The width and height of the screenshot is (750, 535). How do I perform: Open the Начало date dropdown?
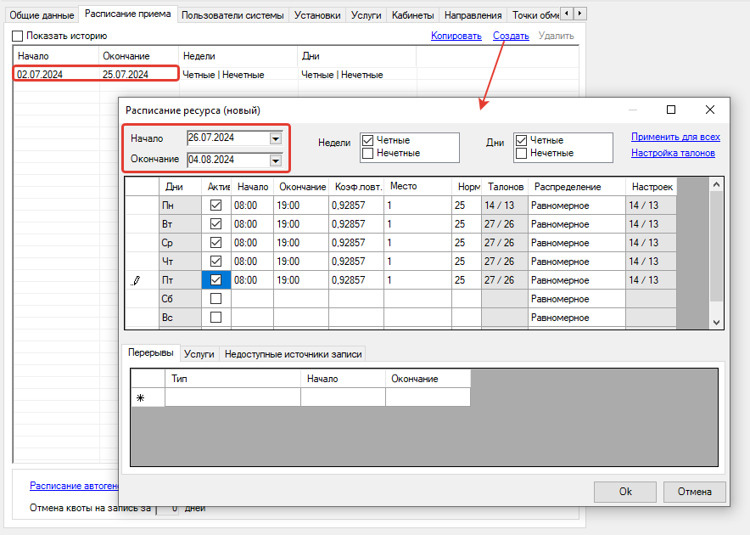coord(276,138)
